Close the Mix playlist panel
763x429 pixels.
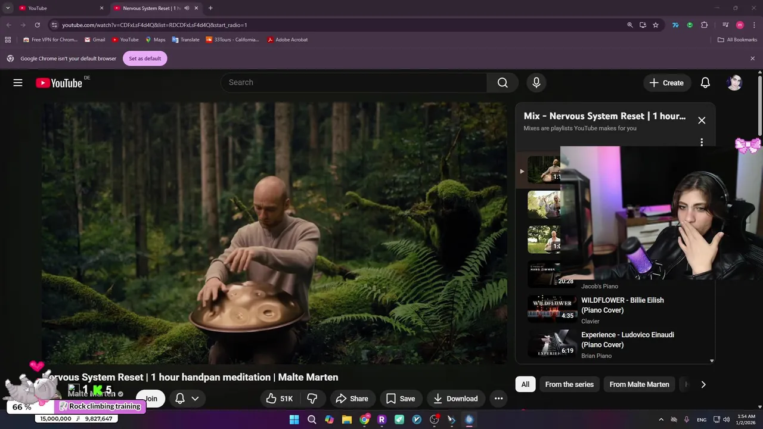coord(702,120)
